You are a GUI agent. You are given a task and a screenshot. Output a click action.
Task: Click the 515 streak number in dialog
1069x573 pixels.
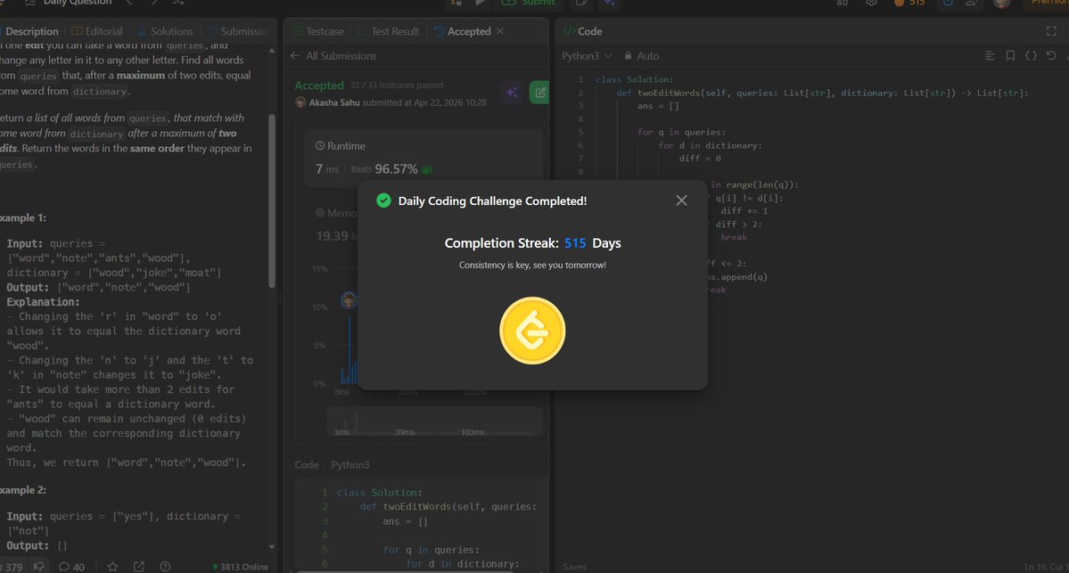pos(575,243)
